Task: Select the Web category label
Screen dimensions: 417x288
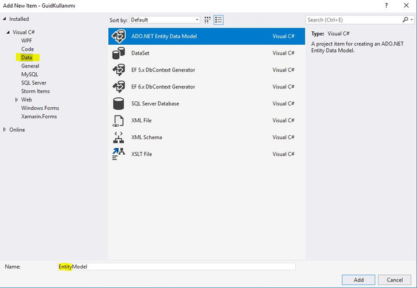Action: [27, 99]
